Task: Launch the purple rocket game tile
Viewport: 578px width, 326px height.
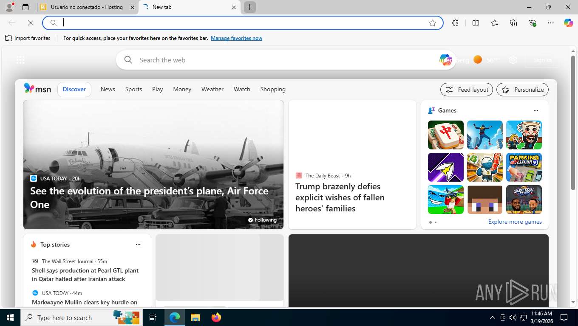Action: [x=446, y=167]
